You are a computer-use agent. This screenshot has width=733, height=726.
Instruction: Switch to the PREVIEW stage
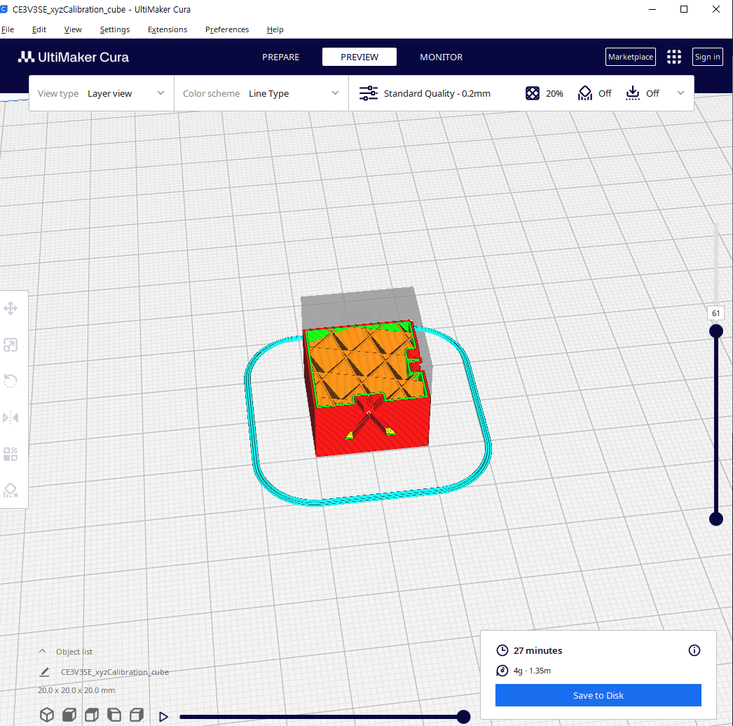pos(359,57)
